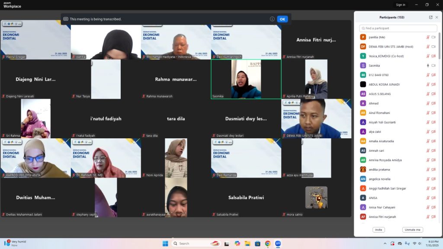Expand the hidden system tray icons chevron

click(385, 243)
